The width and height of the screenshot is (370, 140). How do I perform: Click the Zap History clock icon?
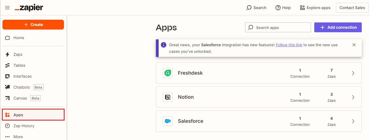click(x=7, y=126)
